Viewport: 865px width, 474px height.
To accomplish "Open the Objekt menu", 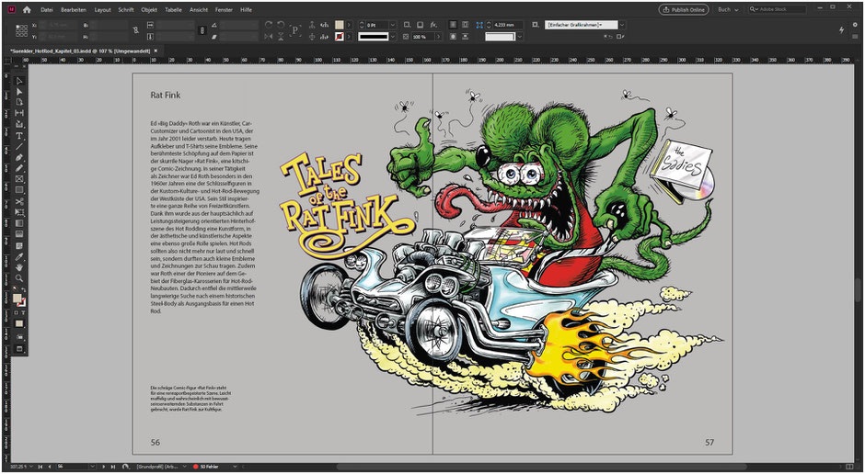I will click(x=149, y=10).
